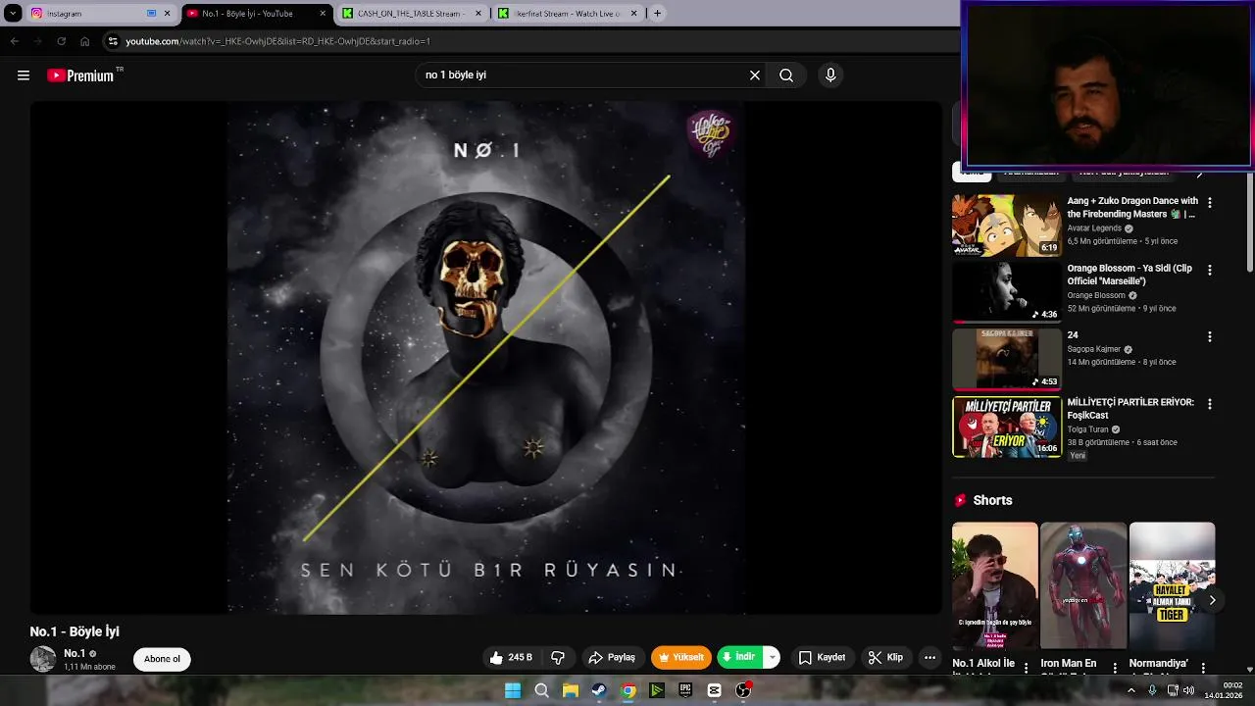Open options for Sagopa Kajmer 24 video

point(1209,336)
